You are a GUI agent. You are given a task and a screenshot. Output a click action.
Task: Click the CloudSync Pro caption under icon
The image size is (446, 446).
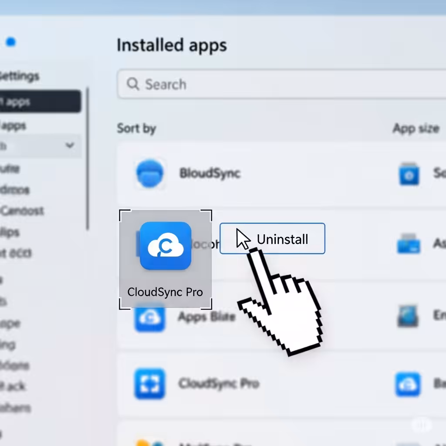pos(165,292)
